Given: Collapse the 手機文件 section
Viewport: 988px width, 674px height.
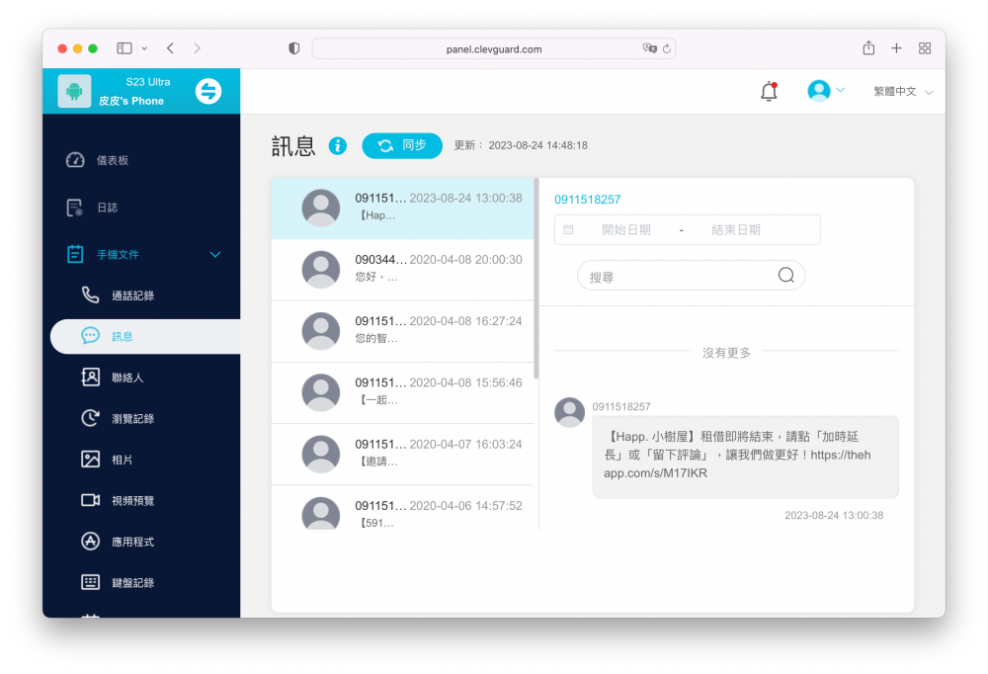Looking at the screenshot, I should (x=215, y=255).
